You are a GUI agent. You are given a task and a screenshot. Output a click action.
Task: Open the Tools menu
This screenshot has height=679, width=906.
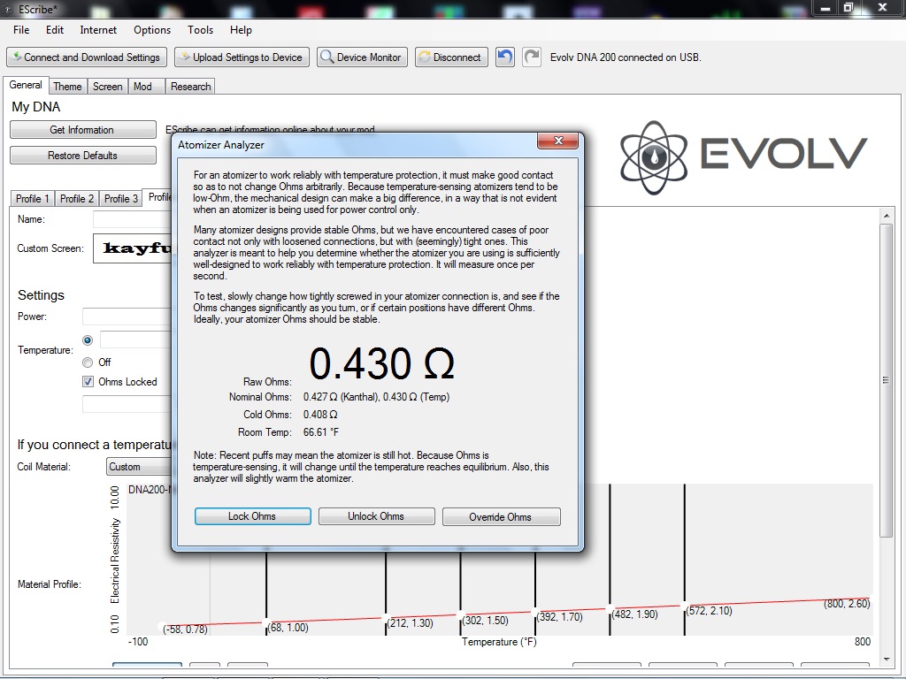click(x=200, y=30)
